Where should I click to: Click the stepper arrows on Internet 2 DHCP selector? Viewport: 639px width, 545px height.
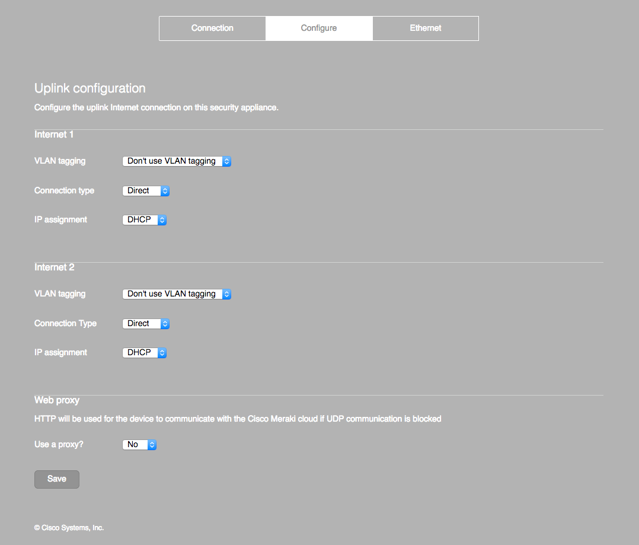[x=161, y=352]
